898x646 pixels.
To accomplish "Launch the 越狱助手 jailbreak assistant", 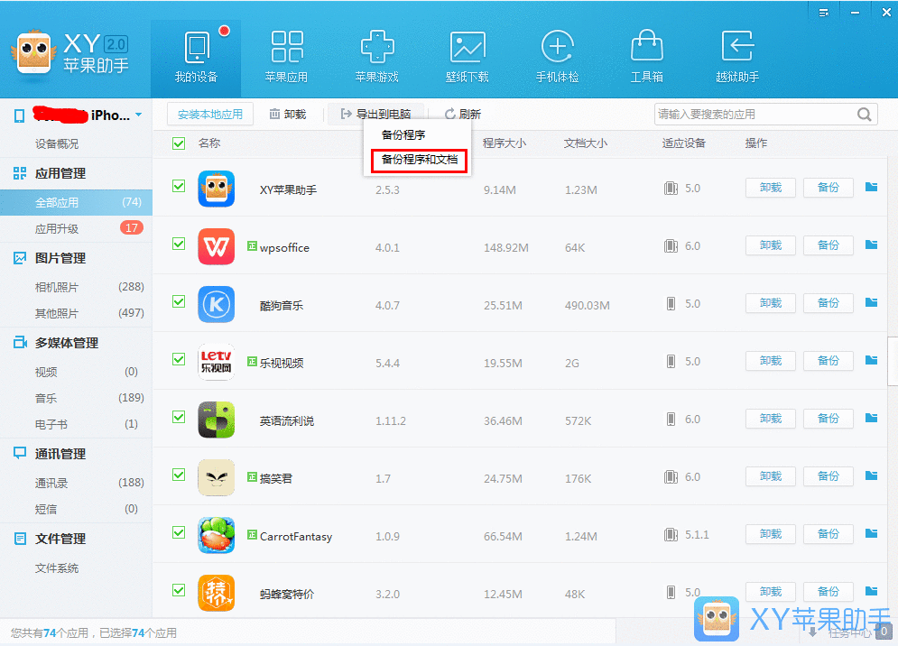I will [736, 54].
